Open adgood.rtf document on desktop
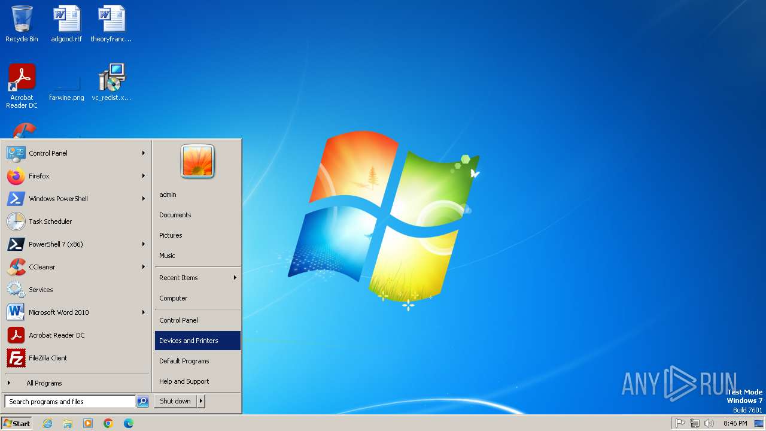Viewport: 766px width, 431px height. click(x=66, y=24)
